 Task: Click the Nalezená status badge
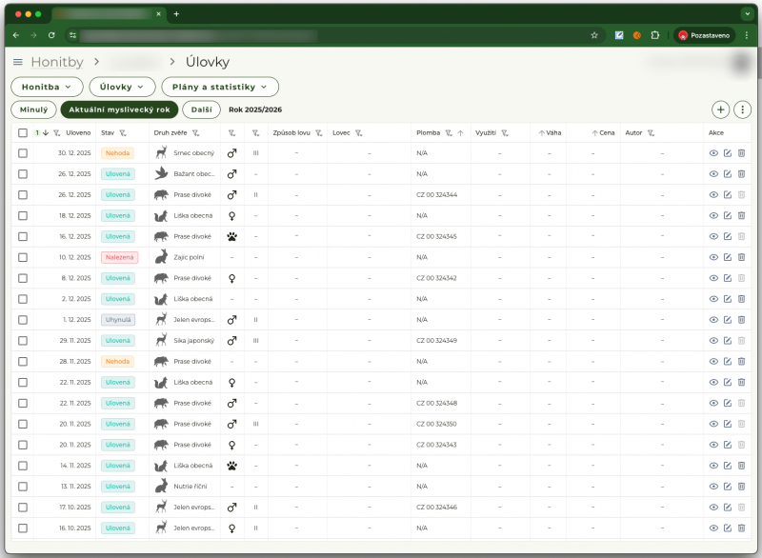(120, 257)
